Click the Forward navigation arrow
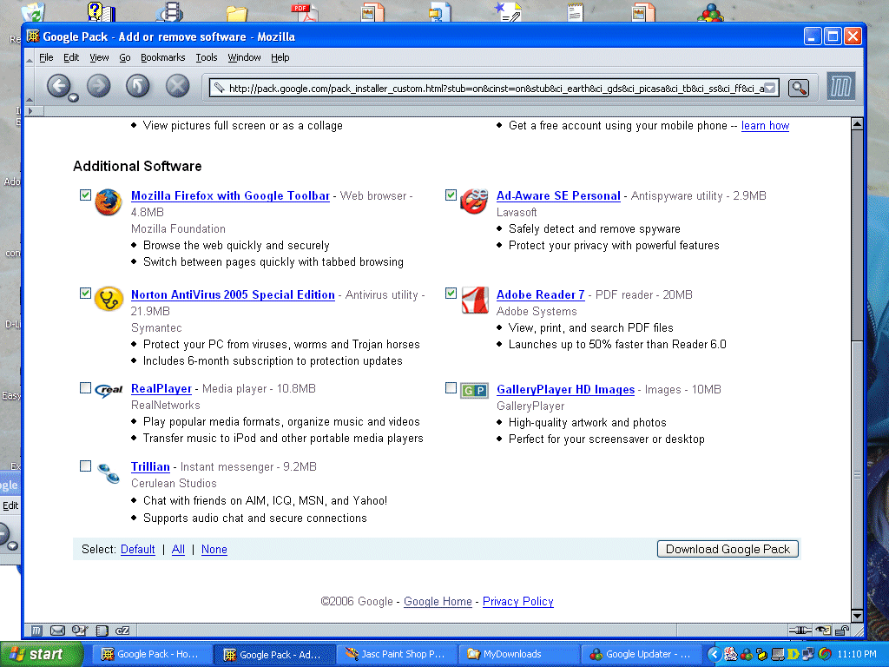This screenshot has height=667, width=889. [x=99, y=86]
